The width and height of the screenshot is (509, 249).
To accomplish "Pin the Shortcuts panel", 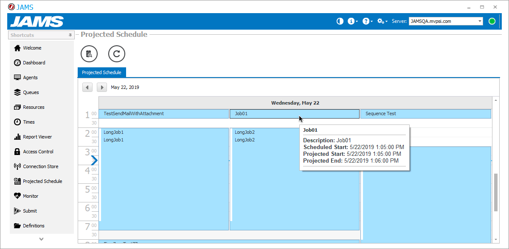I will 70,35.
